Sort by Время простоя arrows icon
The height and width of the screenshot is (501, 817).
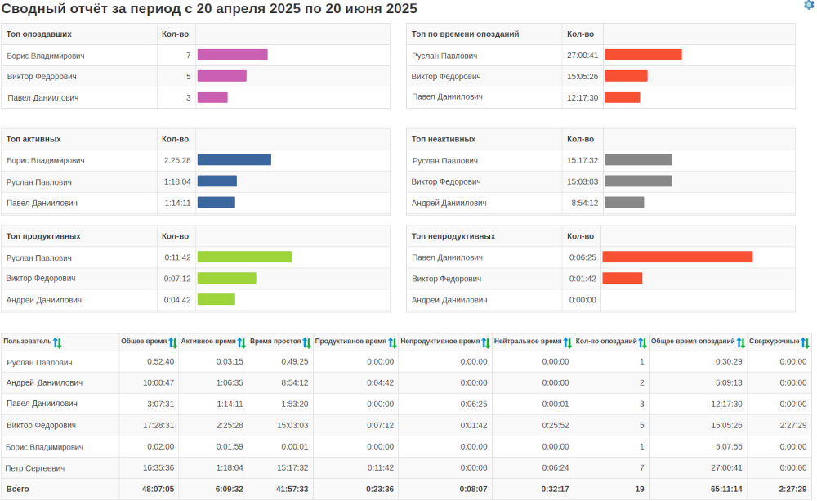pos(307,342)
